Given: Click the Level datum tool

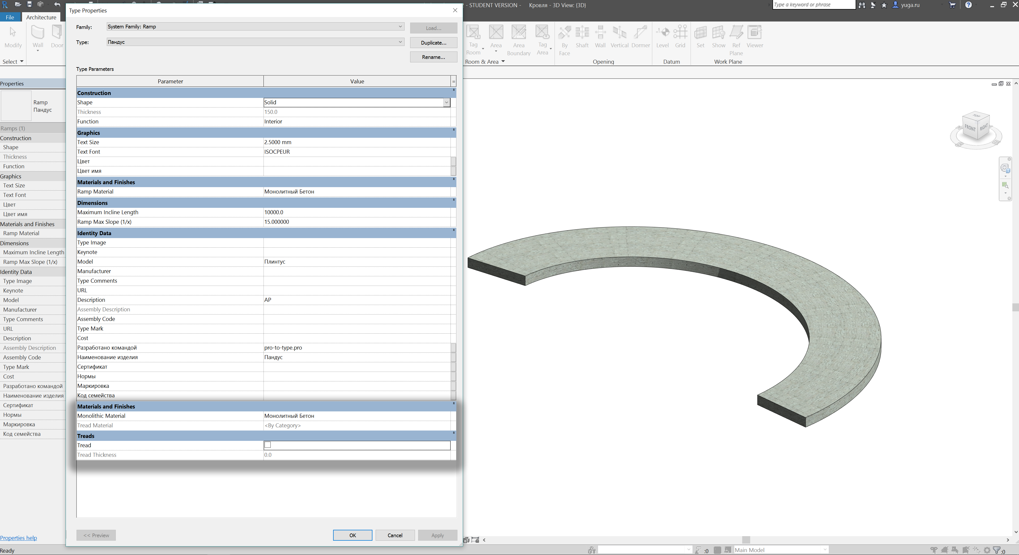Looking at the screenshot, I should (x=663, y=37).
